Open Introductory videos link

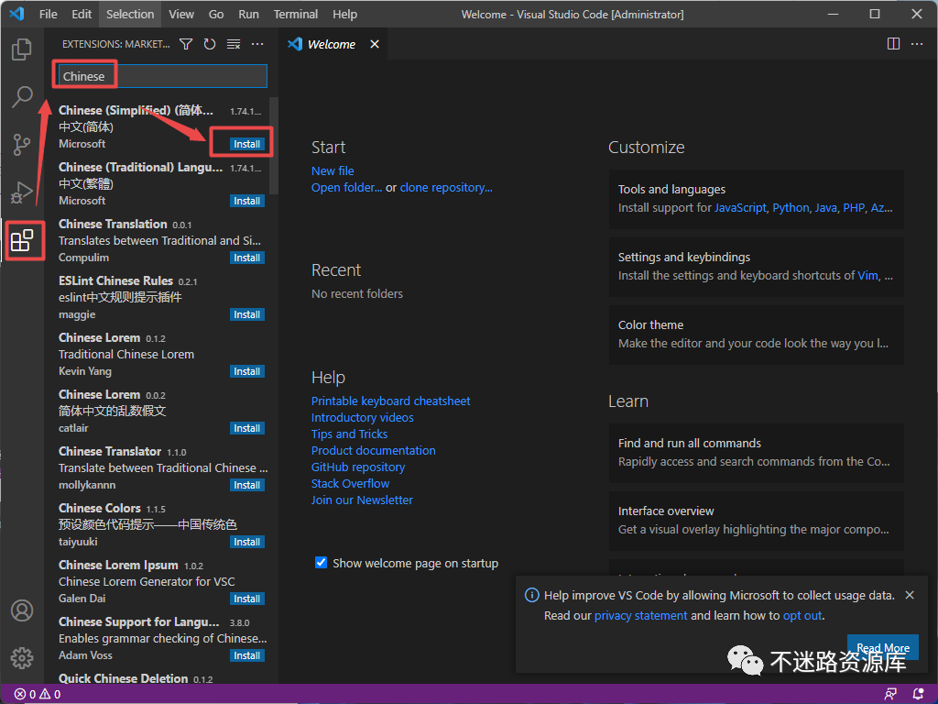pos(363,418)
